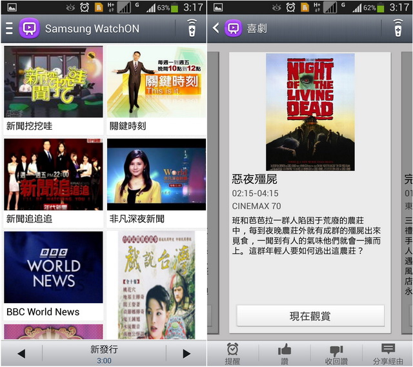Open the partially visible pink thumbnail under BBC World News
Image resolution: width=413 pixels, height=367 pixels.
[x=54, y=332]
